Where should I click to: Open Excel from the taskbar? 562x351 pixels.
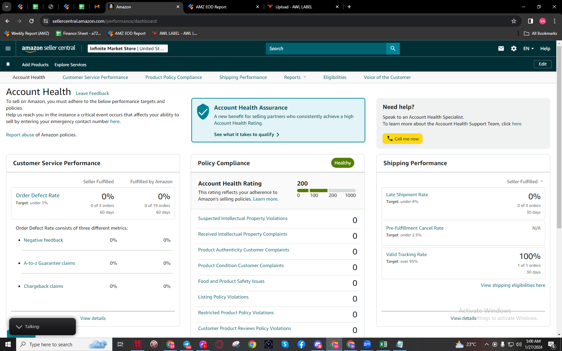click(x=383, y=344)
